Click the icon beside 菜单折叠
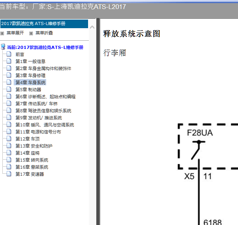This screenshot has height=225, width=238. [31, 33]
